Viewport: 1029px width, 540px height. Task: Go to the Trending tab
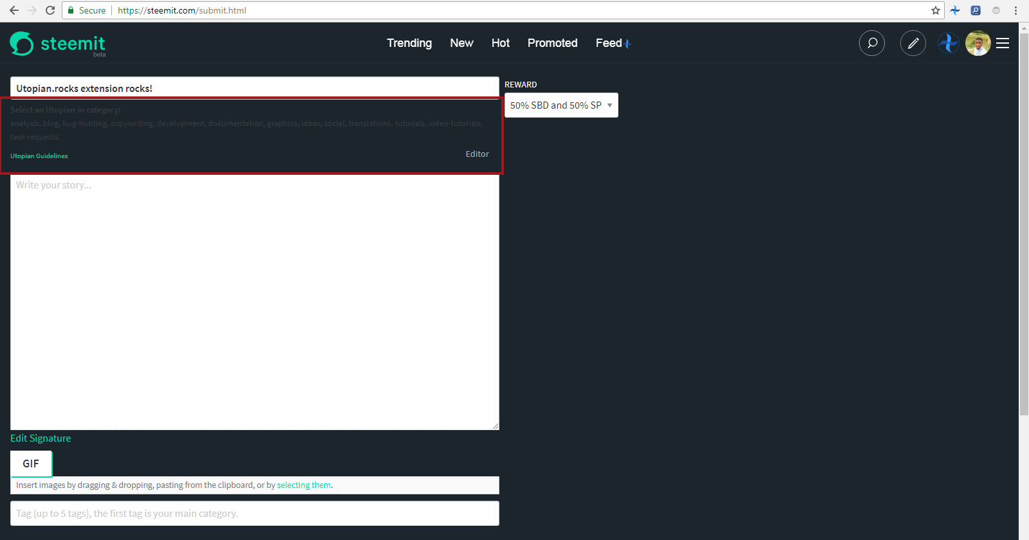(x=409, y=43)
